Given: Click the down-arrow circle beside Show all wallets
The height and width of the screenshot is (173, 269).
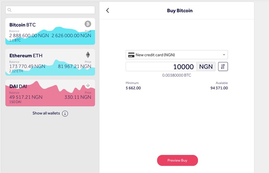Looking at the screenshot, I should [65, 113].
